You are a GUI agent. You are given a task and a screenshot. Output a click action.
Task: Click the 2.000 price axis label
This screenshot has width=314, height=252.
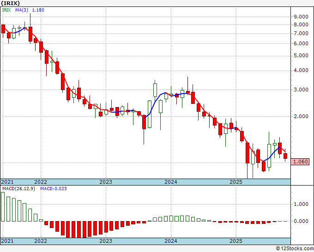[301, 116]
